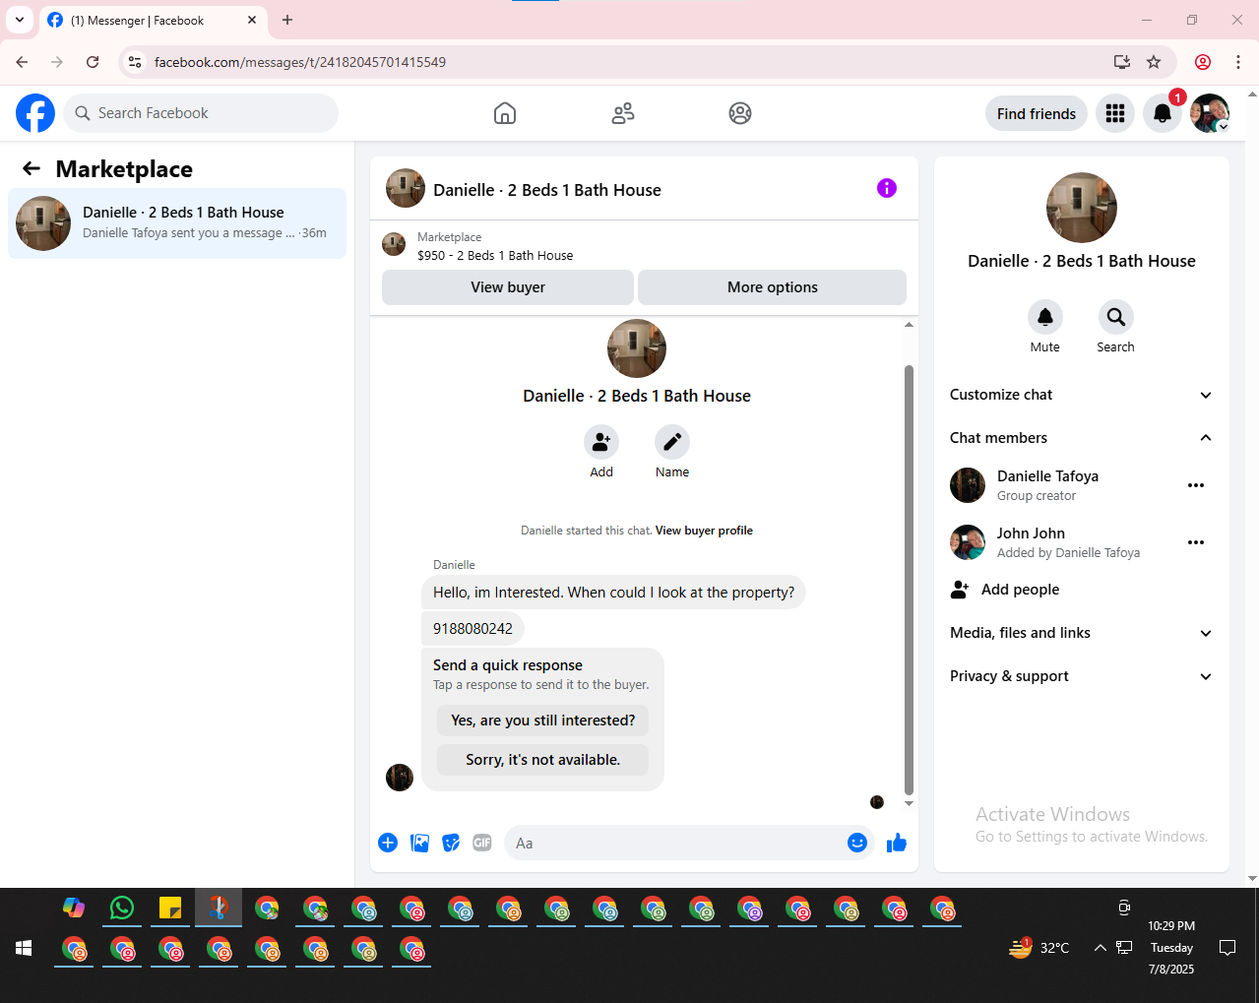Click Danielle Tafoya in chat members
The width and height of the screenshot is (1259, 1003).
pos(1047,476)
